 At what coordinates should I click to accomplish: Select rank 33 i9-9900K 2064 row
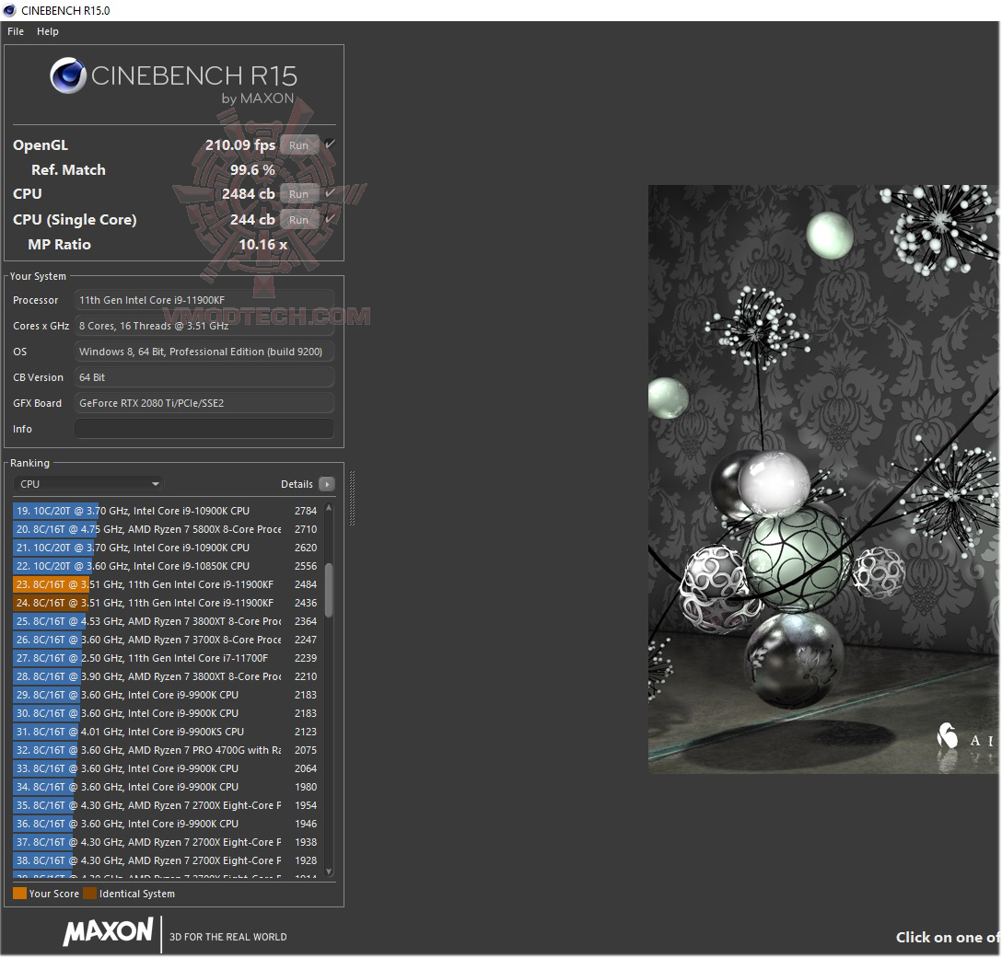[x=168, y=768]
